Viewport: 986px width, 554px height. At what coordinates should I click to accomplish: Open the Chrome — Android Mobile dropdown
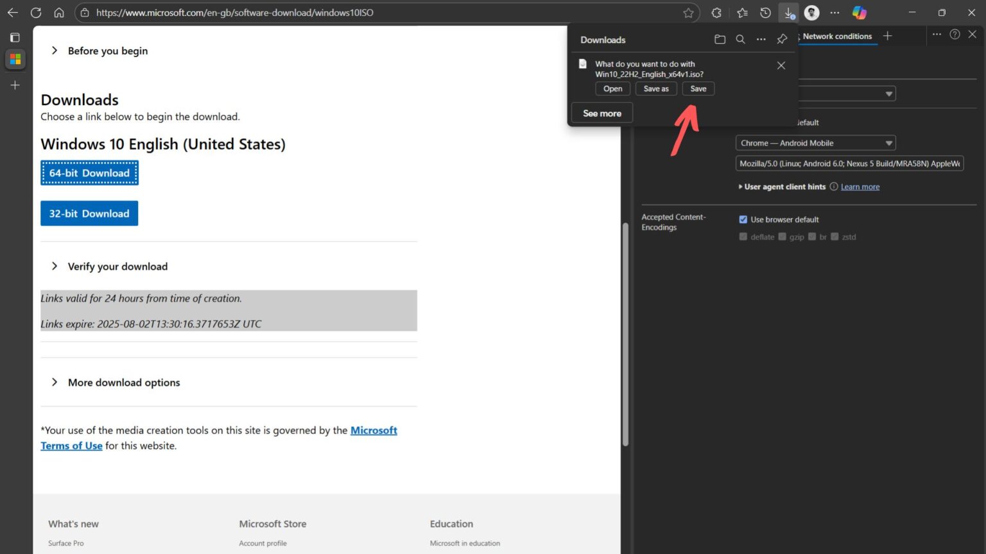coord(815,142)
